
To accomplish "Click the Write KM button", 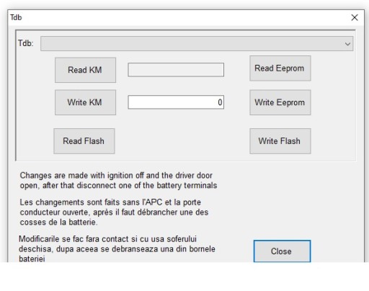I will [85, 102].
